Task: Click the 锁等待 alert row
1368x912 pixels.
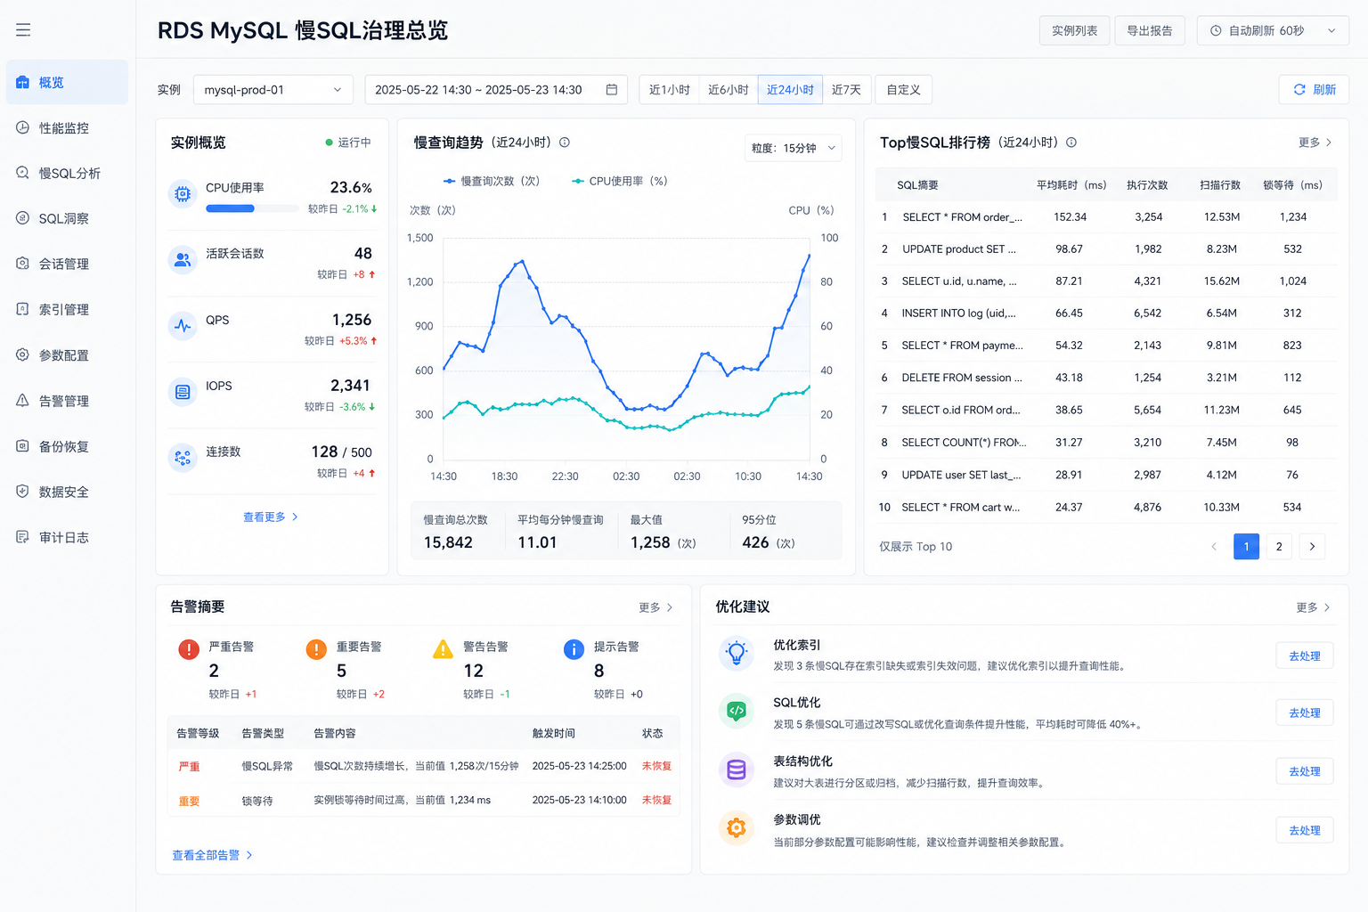Action: pyautogui.click(x=423, y=801)
